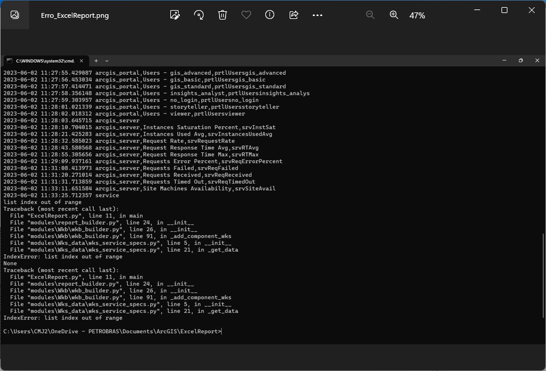Show file info with the info icon

(269, 15)
